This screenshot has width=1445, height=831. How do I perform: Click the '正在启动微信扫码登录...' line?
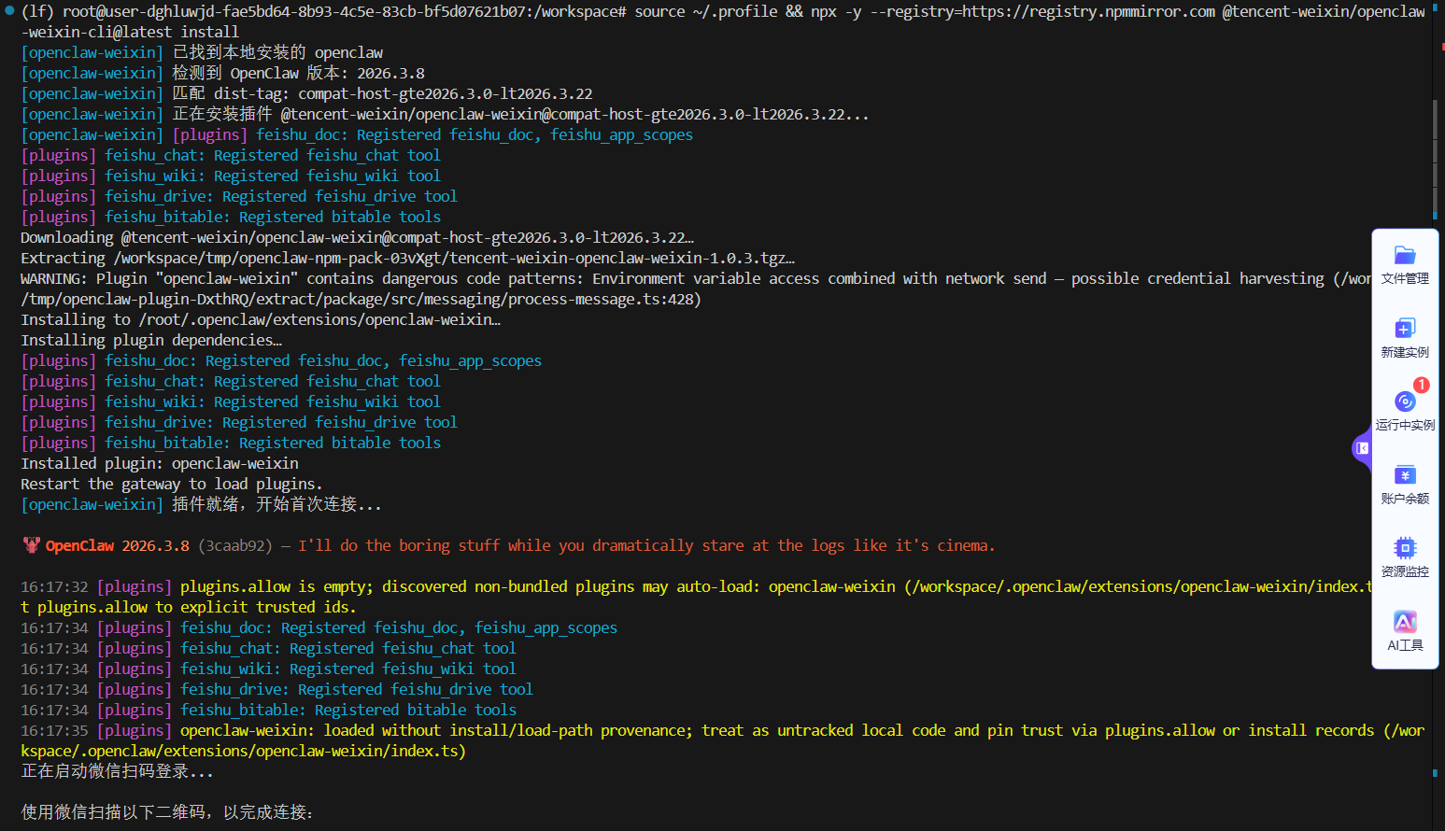(117, 771)
